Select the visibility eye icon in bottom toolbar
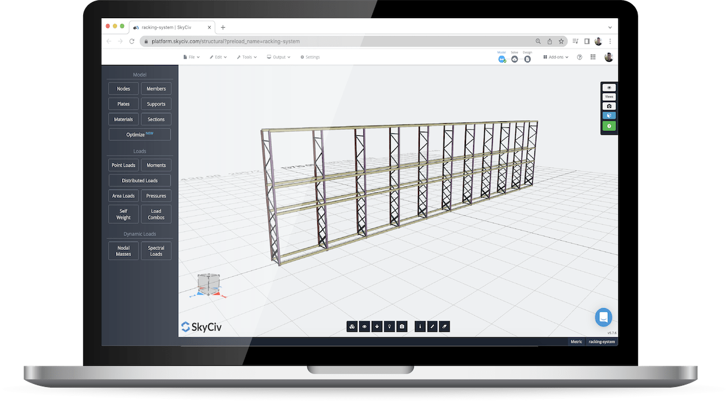728x401 pixels. click(x=364, y=326)
